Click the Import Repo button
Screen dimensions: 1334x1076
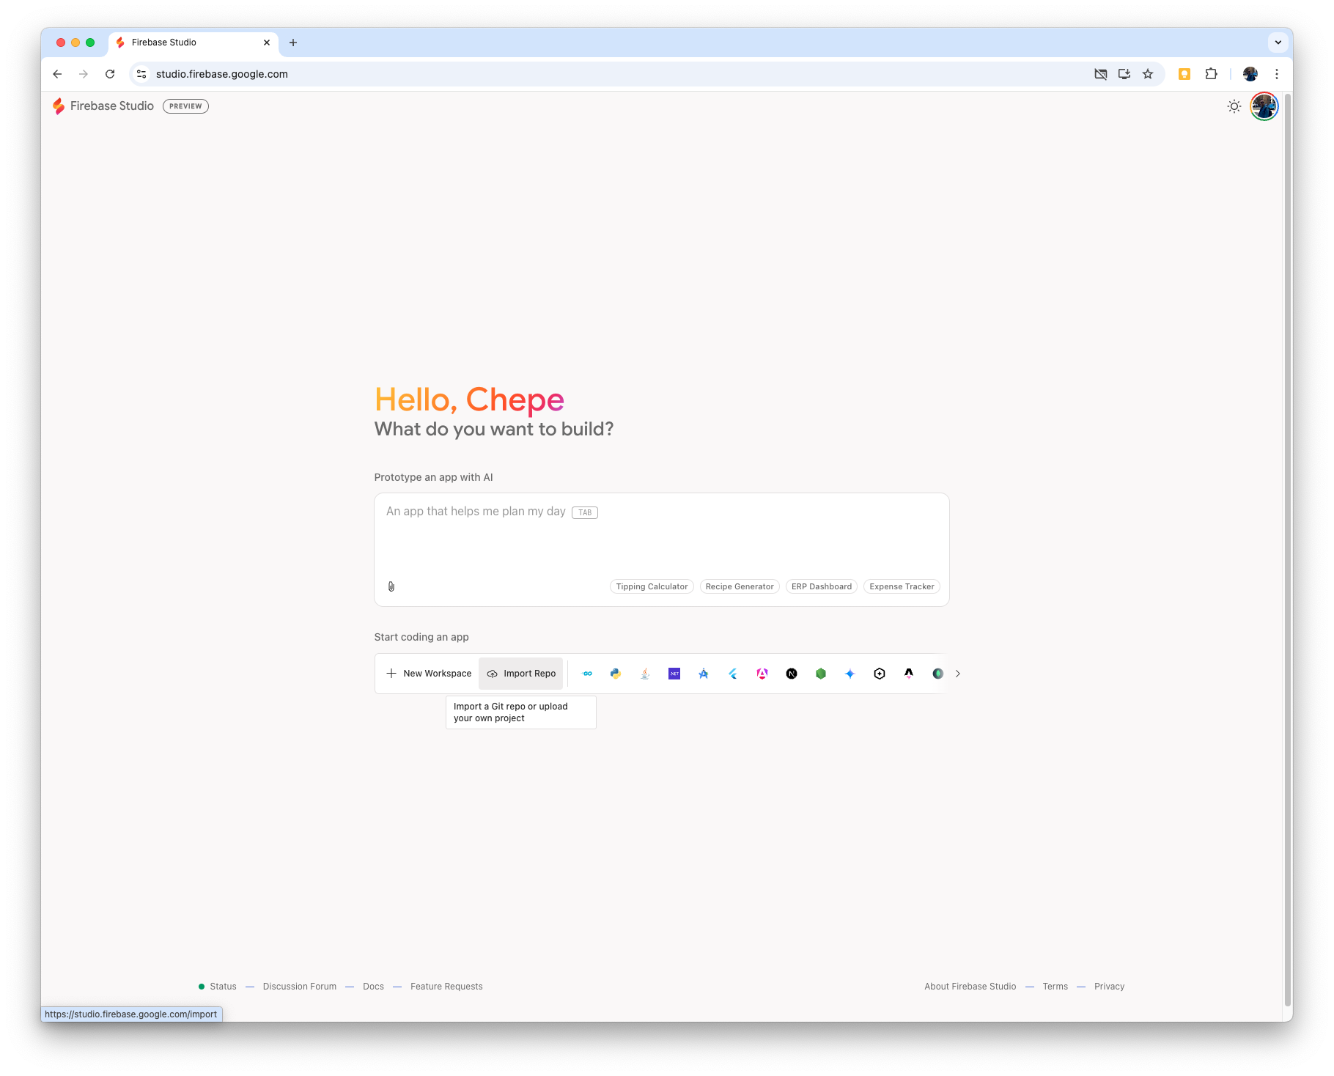[521, 674]
